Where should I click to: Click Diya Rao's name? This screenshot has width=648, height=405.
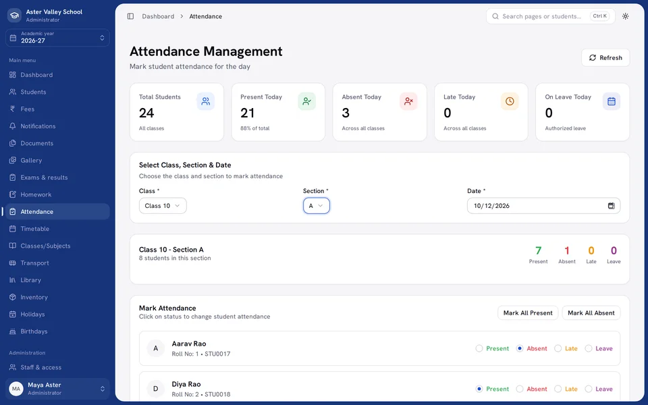[x=186, y=384]
